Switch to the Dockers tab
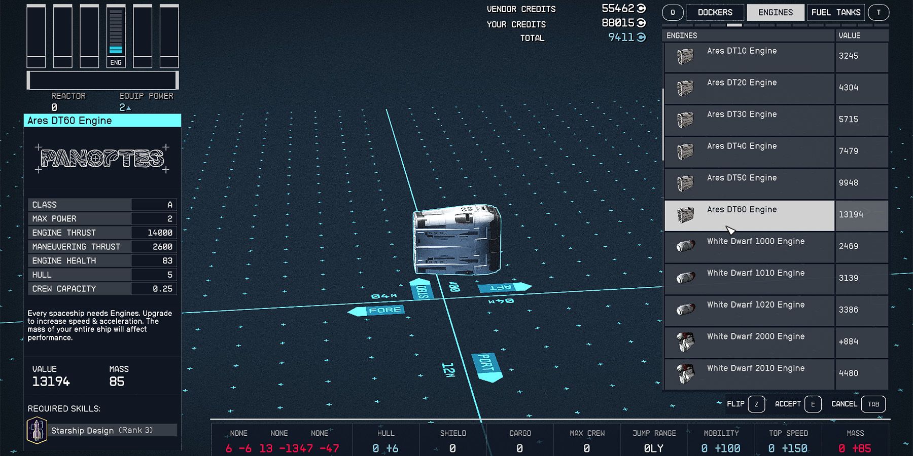Image resolution: width=913 pixels, height=456 pixels. coord(715,13)
